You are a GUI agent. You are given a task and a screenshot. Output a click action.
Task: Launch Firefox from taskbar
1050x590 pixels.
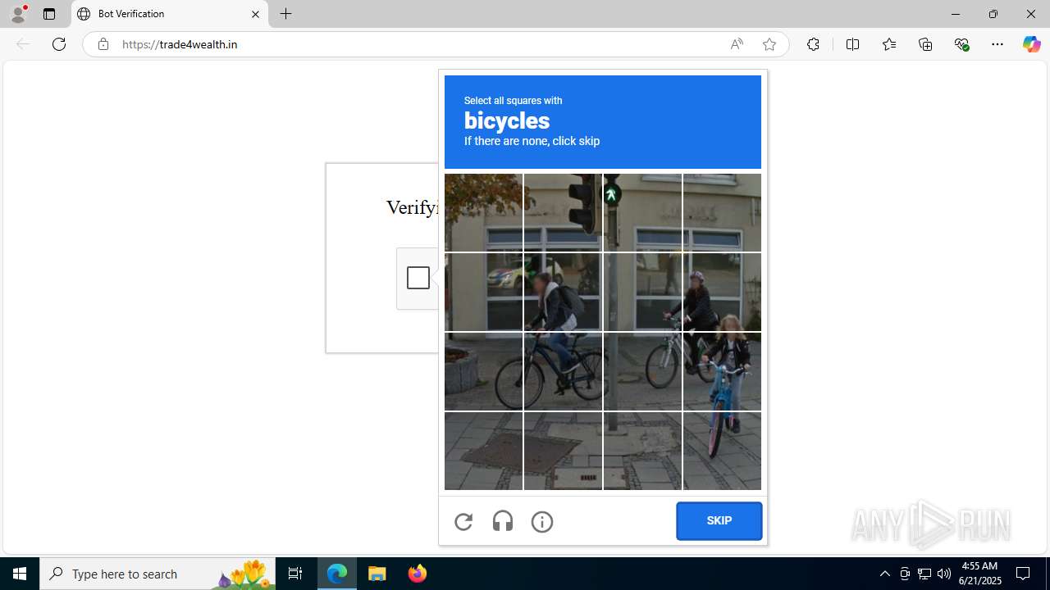pyautogui.click(x=418, y=574)
